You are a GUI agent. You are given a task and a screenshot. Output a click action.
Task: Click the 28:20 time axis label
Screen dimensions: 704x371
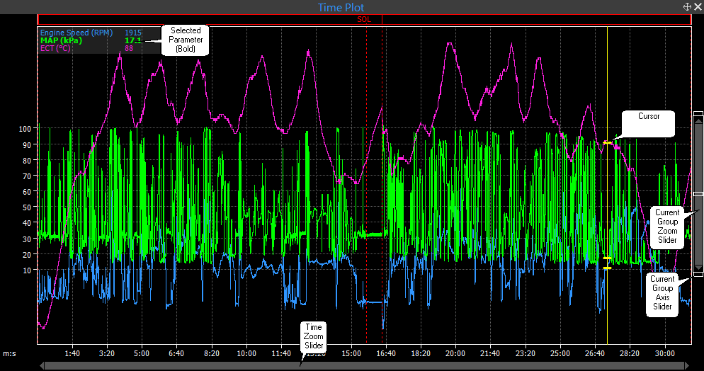tap(630, 353)
